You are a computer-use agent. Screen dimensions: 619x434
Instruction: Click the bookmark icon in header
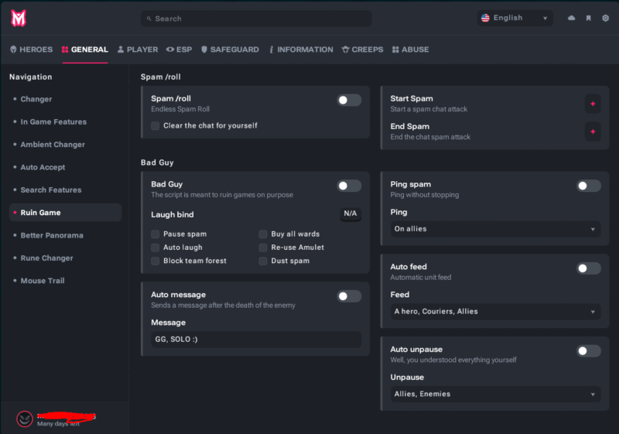588,18
